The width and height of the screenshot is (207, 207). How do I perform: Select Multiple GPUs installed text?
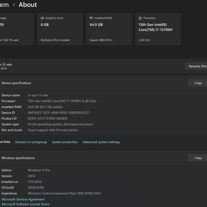(55, 40)
